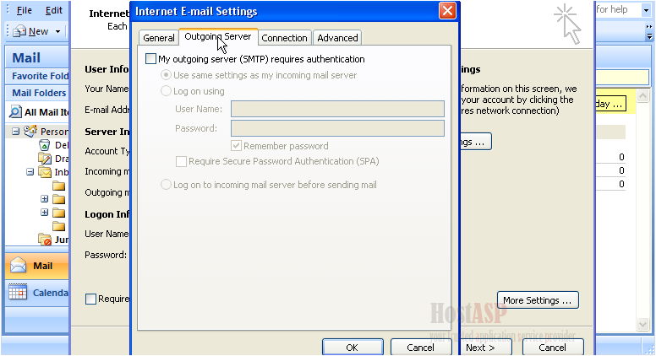
Task: Click the Password input field in dialog
Action: 337,128
